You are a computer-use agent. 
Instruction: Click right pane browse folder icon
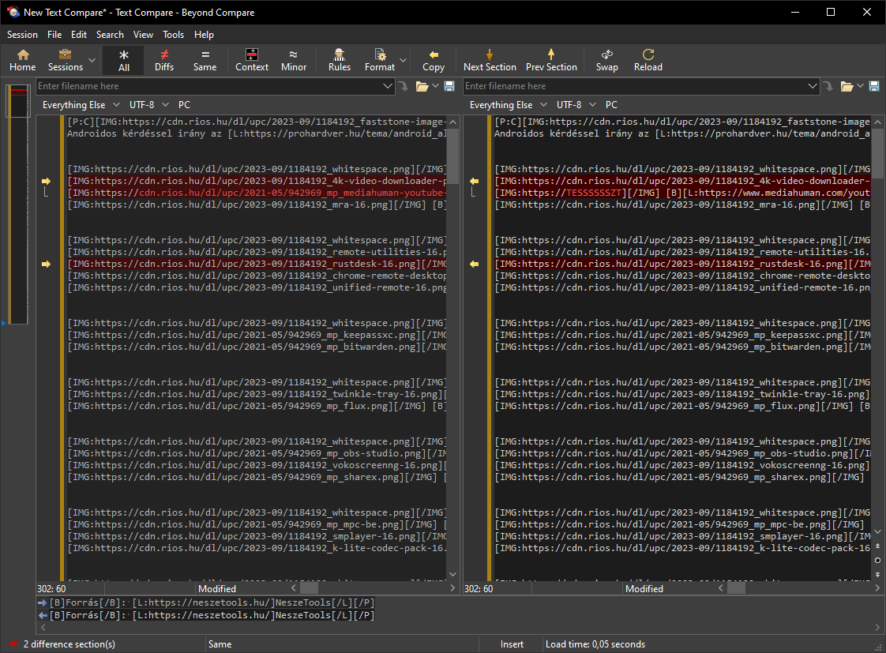tap(847, 86)
